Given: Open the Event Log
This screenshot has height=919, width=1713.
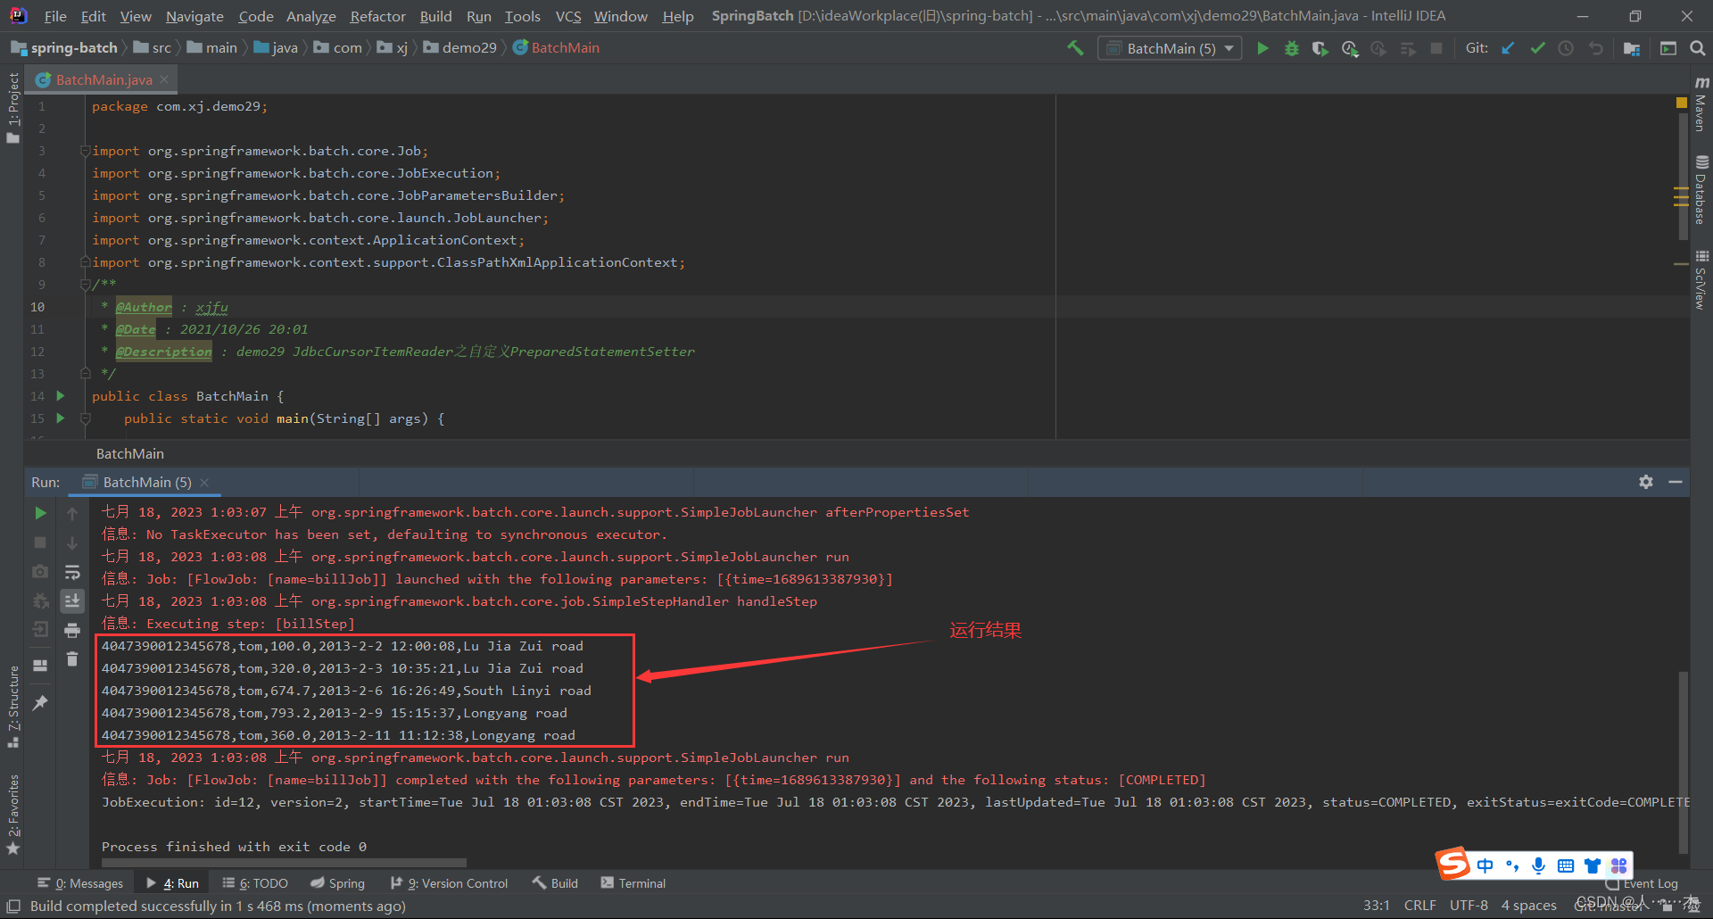Looking at the screenshot, I should [1643, 883].
